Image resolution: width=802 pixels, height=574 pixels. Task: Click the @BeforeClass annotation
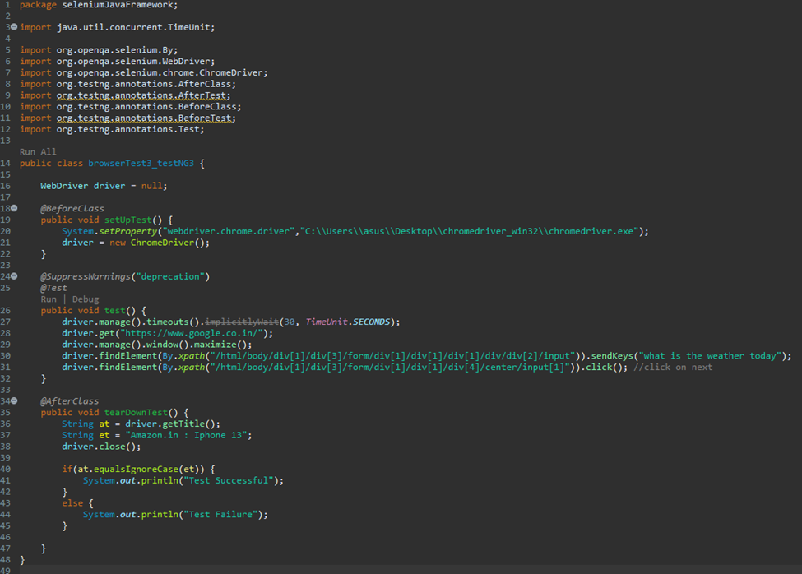[x=72, y=209]
